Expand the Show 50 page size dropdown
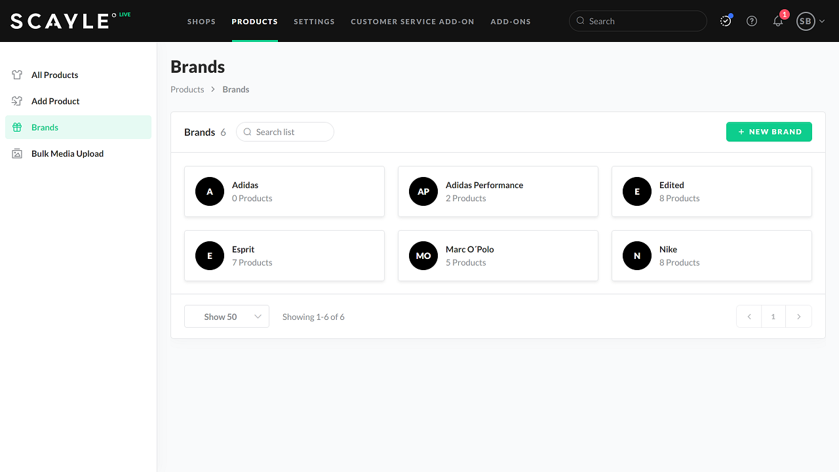The image size is (839, 472). click(x=227, y=317)
